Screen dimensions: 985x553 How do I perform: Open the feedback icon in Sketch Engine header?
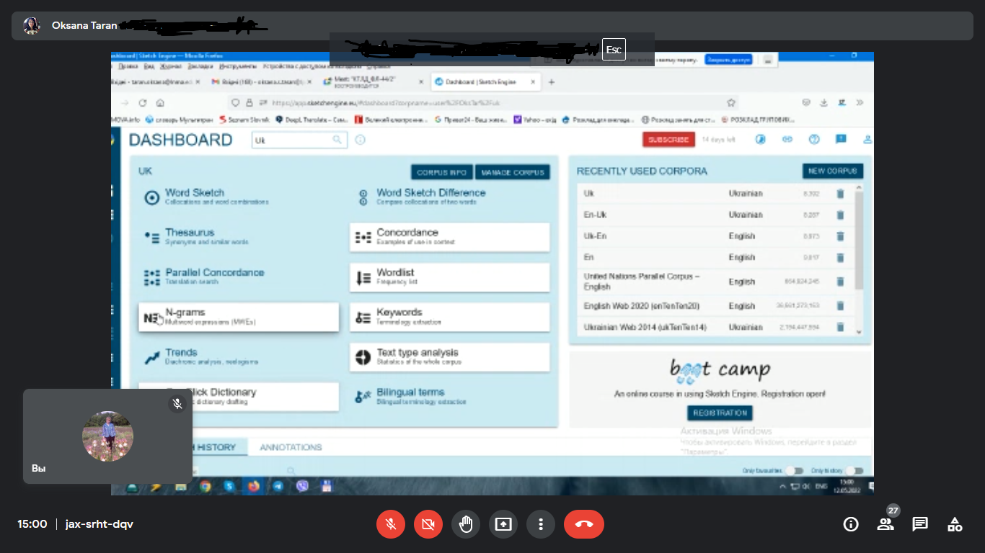coord(841,140)
